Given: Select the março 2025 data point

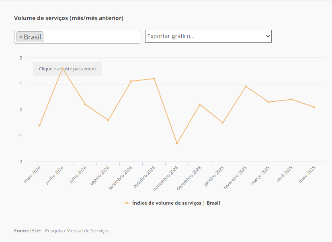Looking at the screenshot, I should click(268, 102).
